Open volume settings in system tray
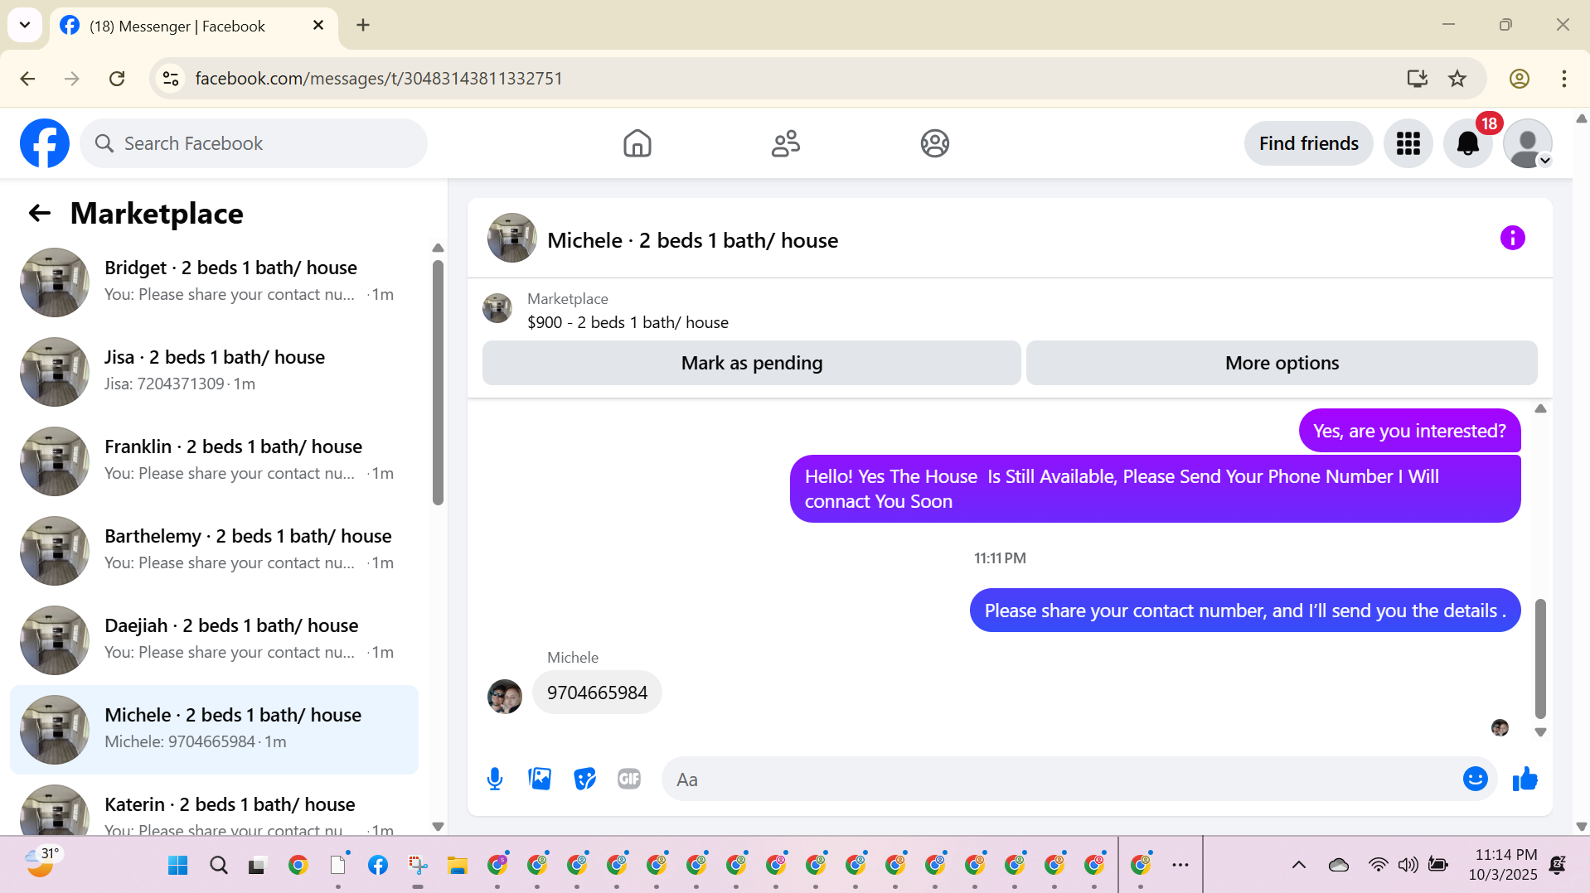1590x893 pixels. click(1408, 866)
